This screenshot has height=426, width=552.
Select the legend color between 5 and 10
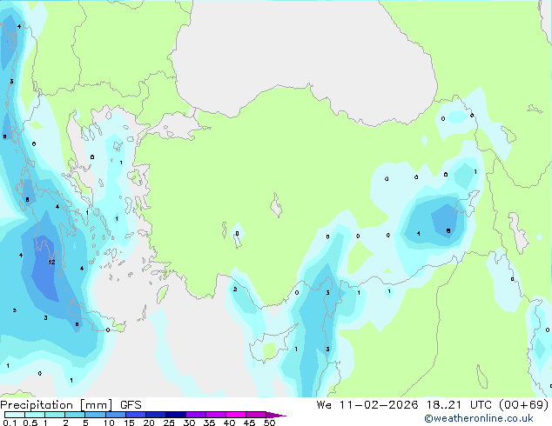pyautogui.click(x=95, y=415)
